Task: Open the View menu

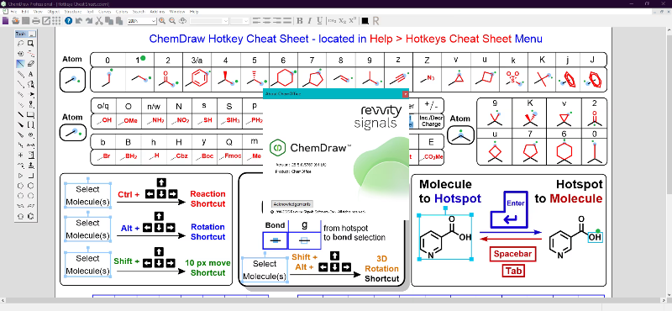Action: coord(38,12)
